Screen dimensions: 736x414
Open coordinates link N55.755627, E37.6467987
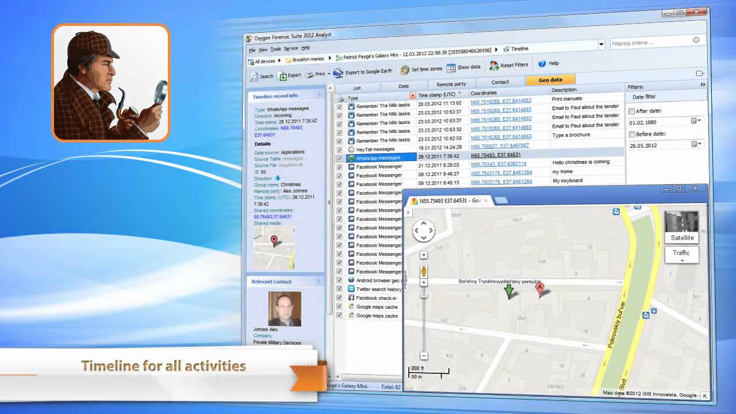tap(500, 146)
